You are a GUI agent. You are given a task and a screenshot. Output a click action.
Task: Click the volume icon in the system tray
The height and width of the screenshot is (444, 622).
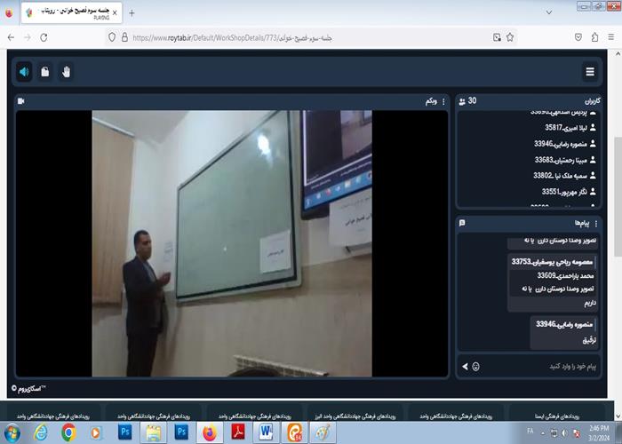click(564, 433)
